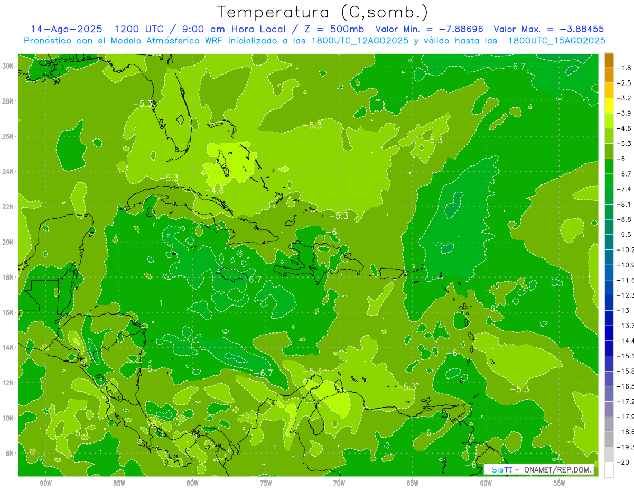Click the '-16.5' colorbar legend value
Viewport: 634px width, 490px height.
[x=626, y=386]
